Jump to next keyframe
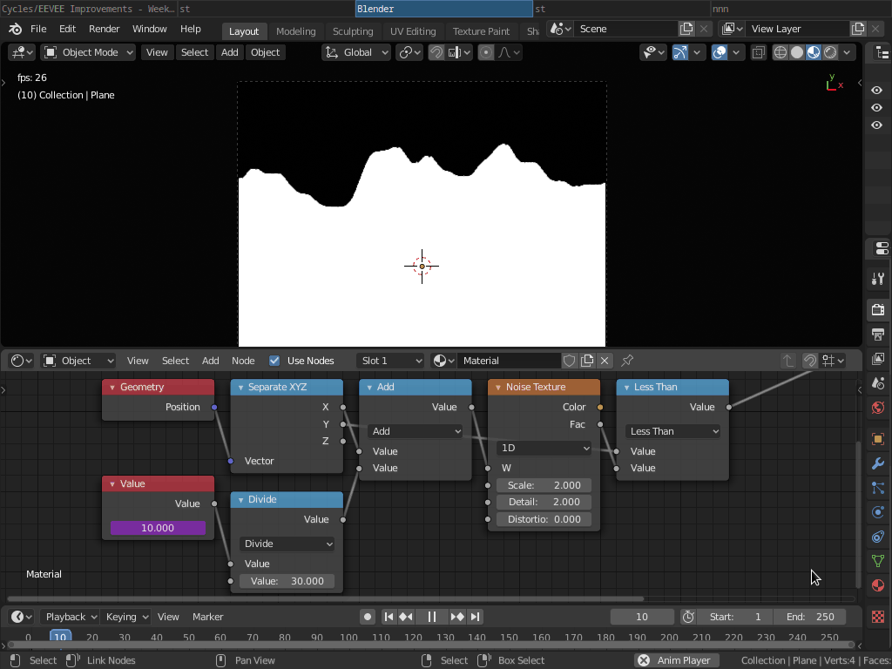 (x=456, y=617)
